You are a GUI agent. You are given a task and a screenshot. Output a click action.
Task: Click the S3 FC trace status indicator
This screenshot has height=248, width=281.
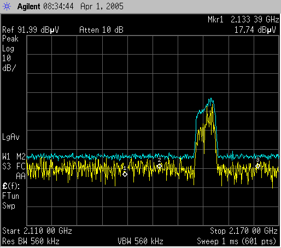[14, 167]
